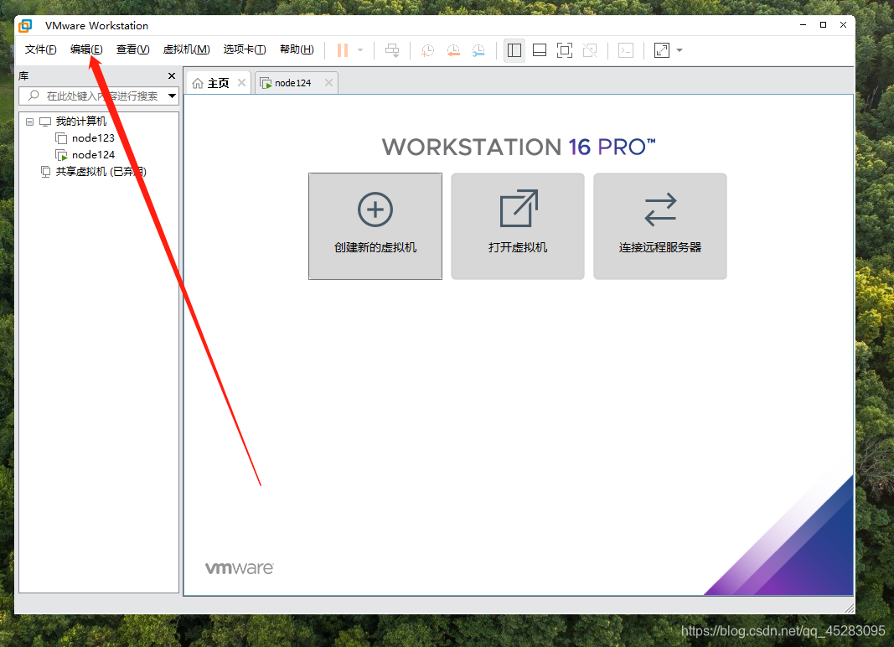Enter full screen mode icon
This screenshot has width=894, height=647.
point(565,50)
